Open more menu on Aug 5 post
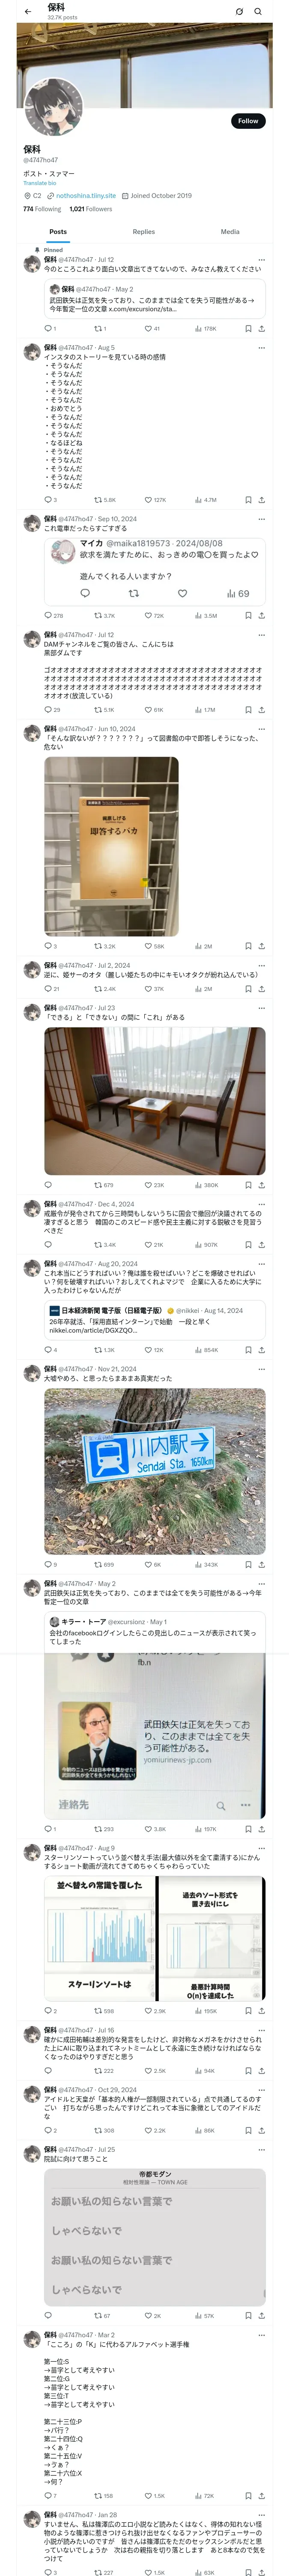The width and height of the screenshot is (289, 2576). tap(261, 347)
